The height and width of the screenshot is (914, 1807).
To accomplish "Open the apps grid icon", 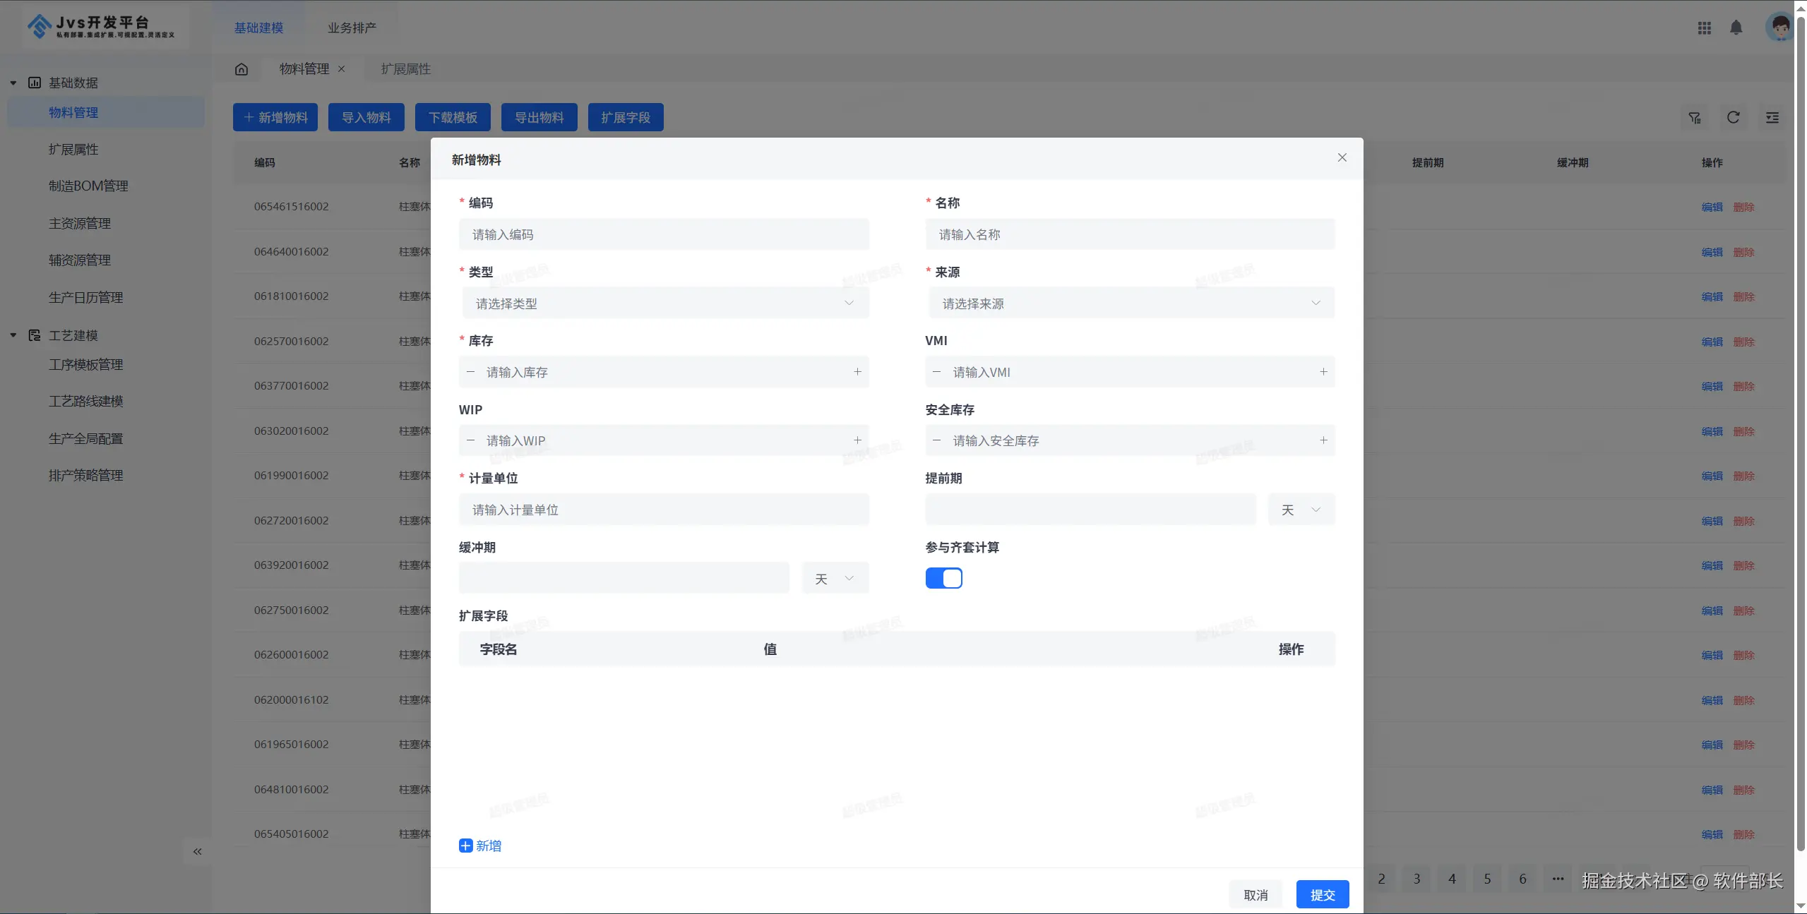I will (1704, 28).
